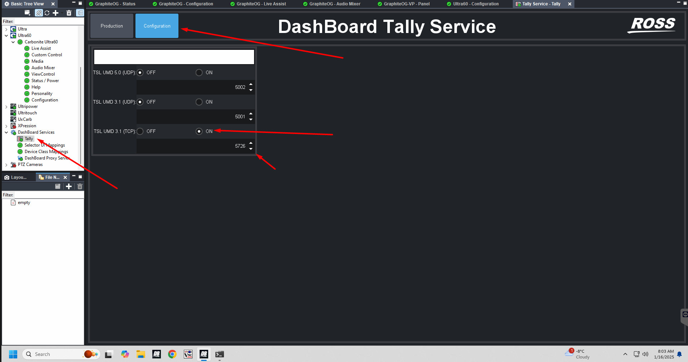Click the plus icon in File Navigator toolbar

69,186
